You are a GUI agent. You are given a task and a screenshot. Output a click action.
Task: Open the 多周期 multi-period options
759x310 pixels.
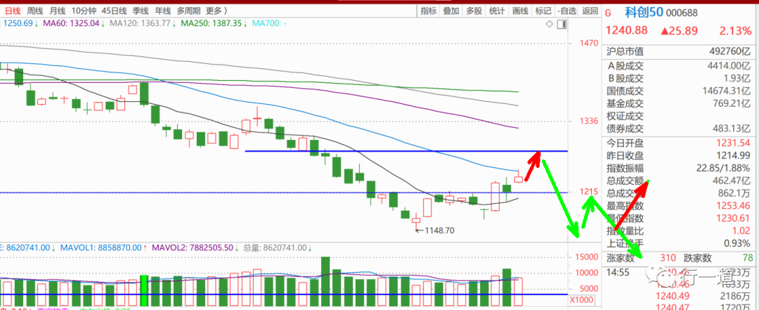(x=188, y=11)
